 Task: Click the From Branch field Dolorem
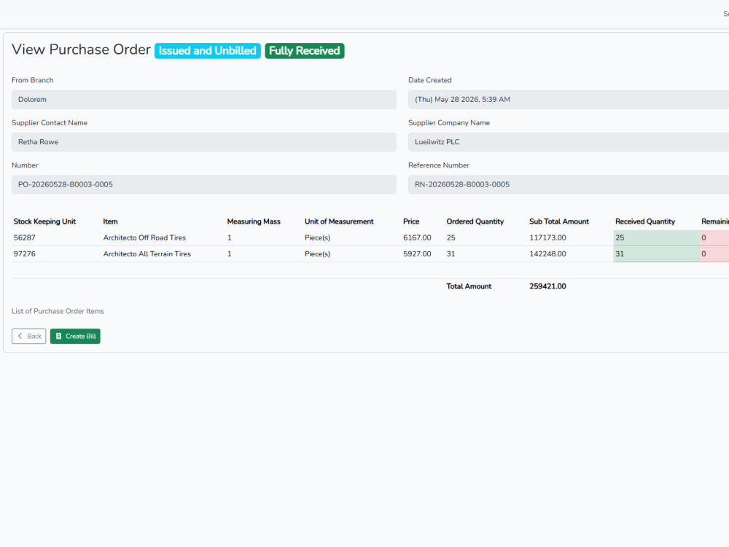[203, 99]
